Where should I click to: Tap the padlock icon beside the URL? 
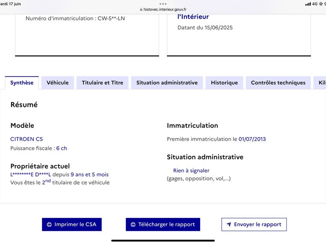(141, 9)
